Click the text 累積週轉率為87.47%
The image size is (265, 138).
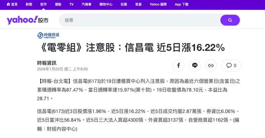pos(60,90)
